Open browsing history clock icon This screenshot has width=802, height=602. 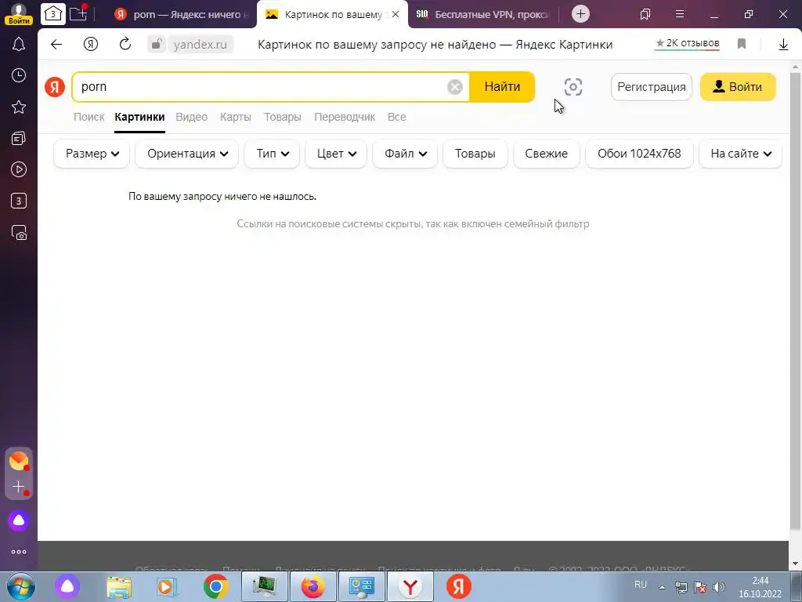[x=19, y=75]
